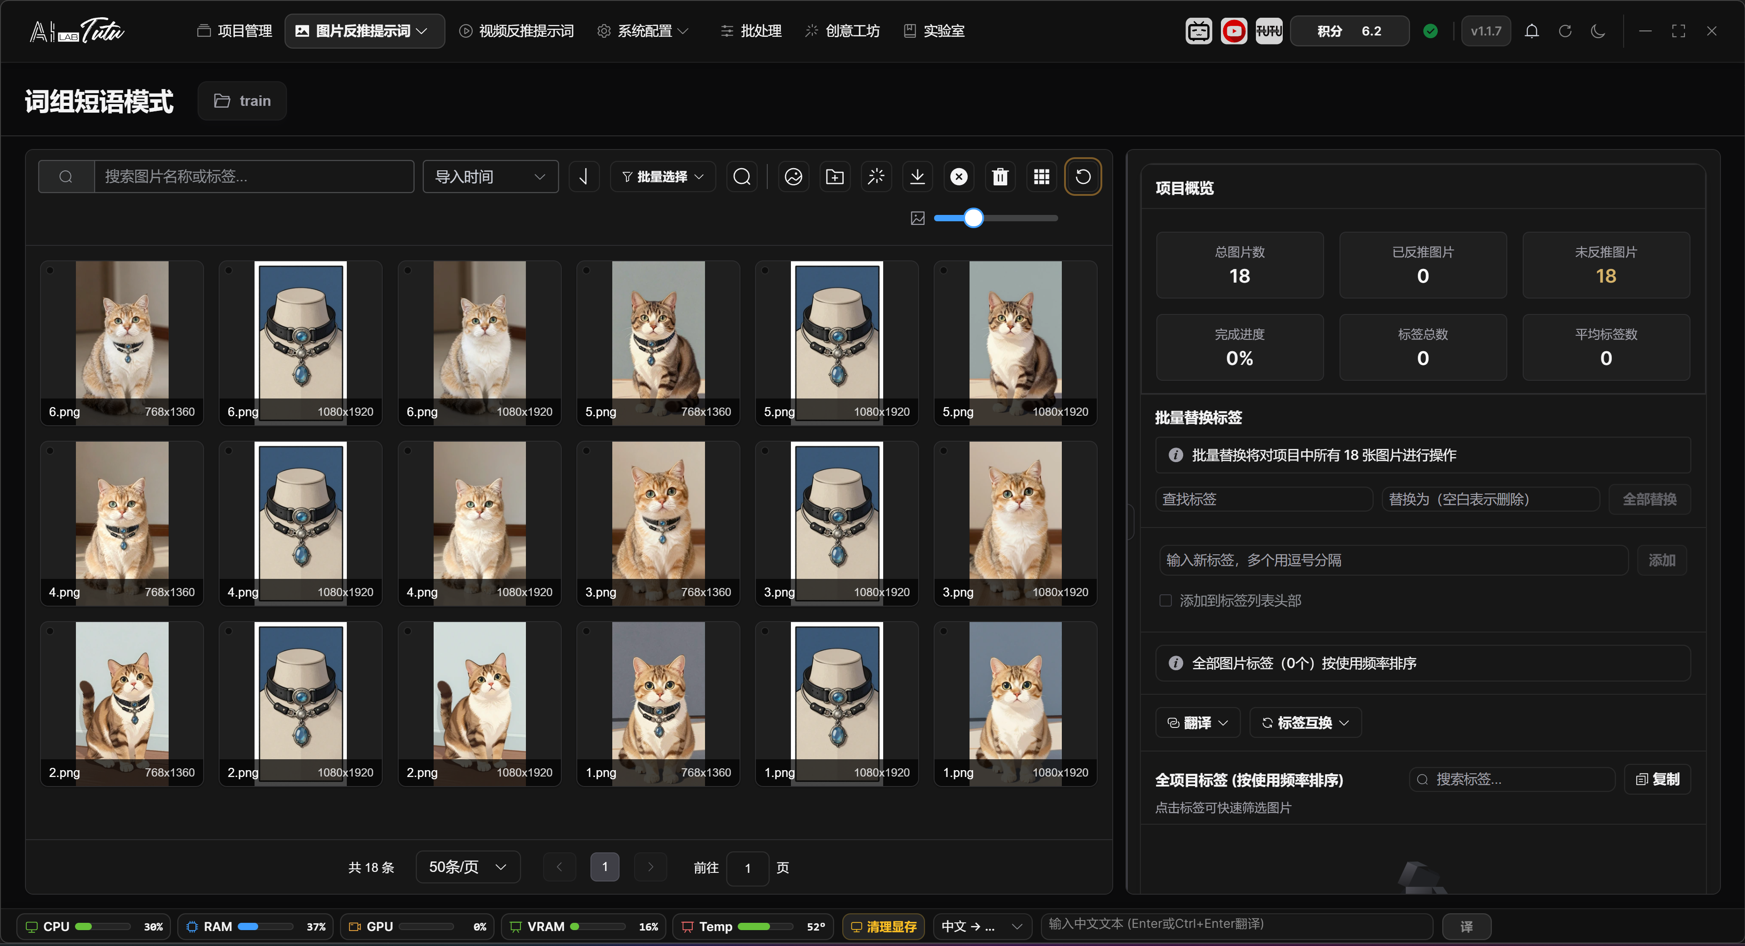Viewport: 1745px width, 946px height.
Task: Click the RAM chip icon in status bar
Action: click(x=192, y=926)
